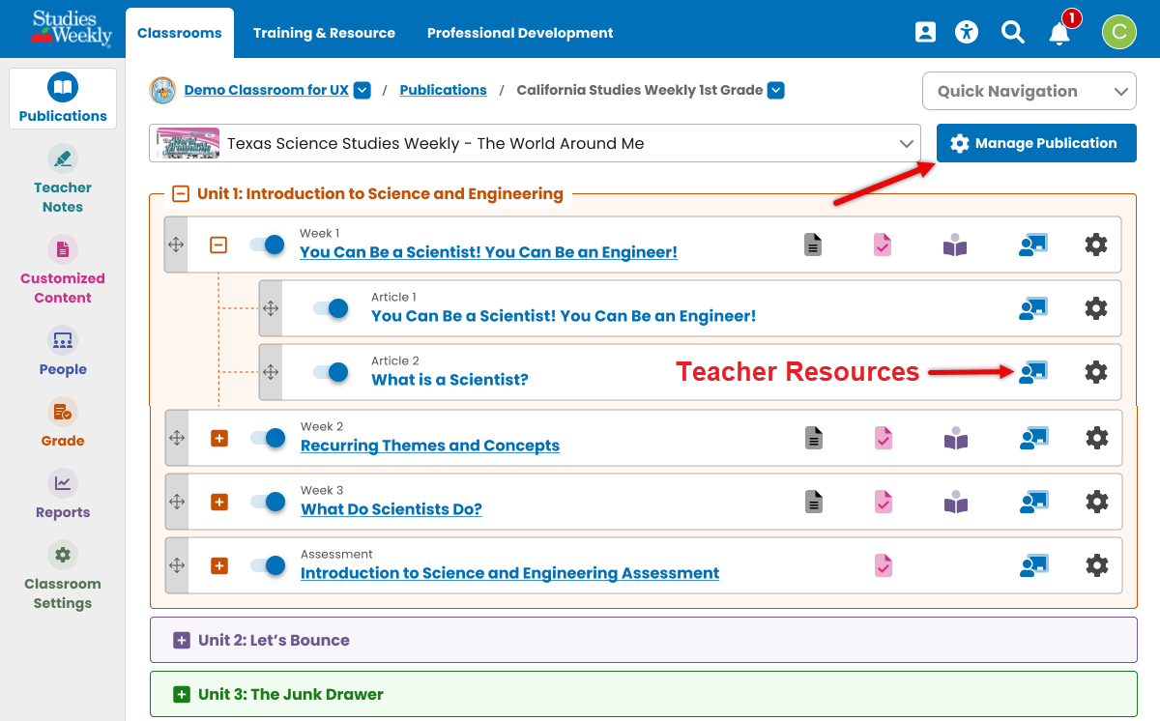Switch to Training & Resource tab
Viewport: 1160px width, 721px height.
324,33
